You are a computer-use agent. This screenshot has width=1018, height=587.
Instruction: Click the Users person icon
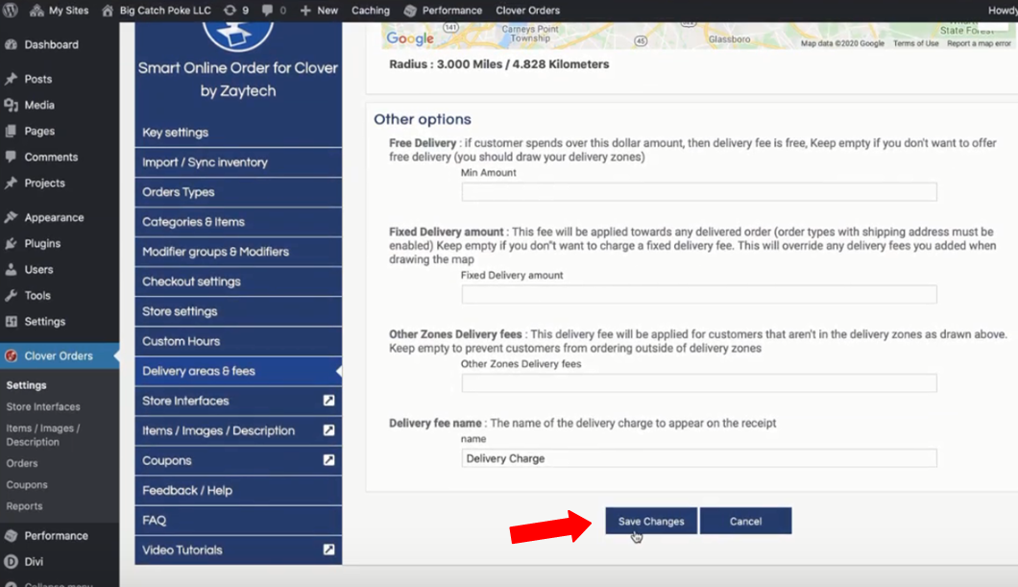(x=11, y=269)
